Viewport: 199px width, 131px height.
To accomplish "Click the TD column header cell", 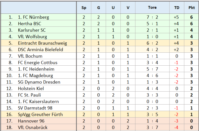I will [177, 8].
